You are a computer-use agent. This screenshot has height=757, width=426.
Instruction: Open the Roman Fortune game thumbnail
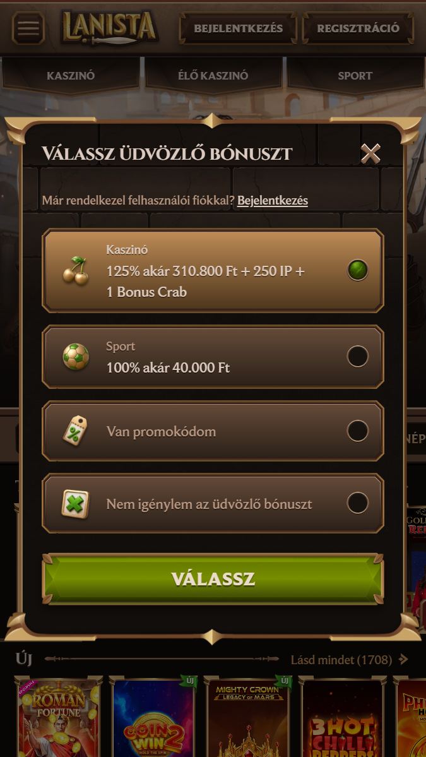click(x=58, y=717)
